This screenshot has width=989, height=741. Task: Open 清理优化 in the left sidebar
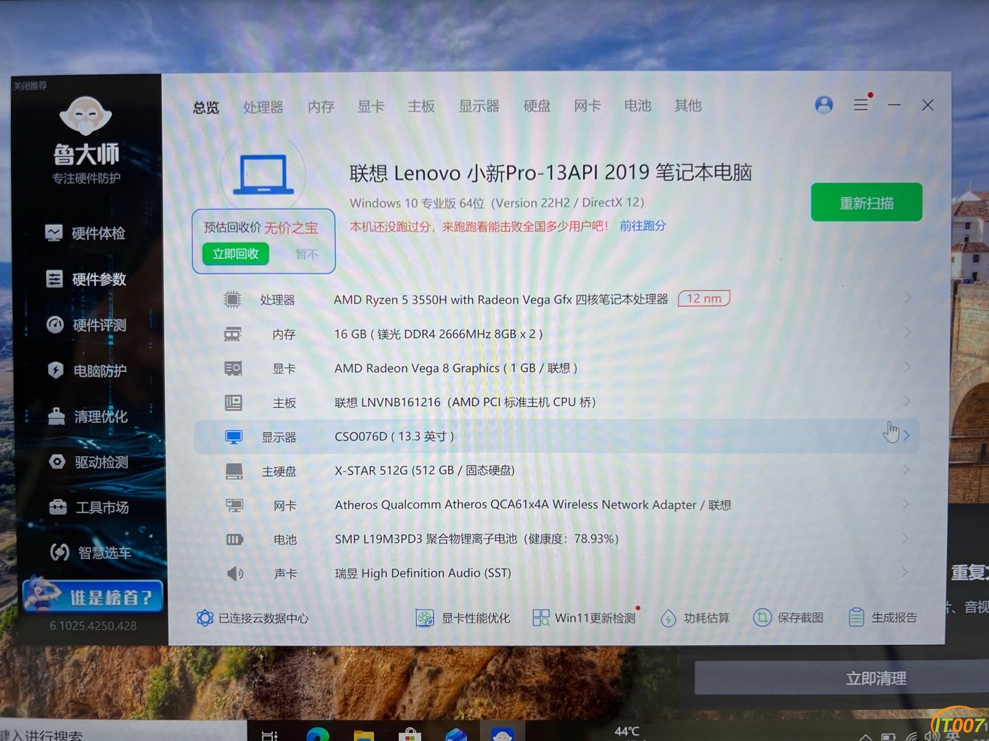point(88,416)
